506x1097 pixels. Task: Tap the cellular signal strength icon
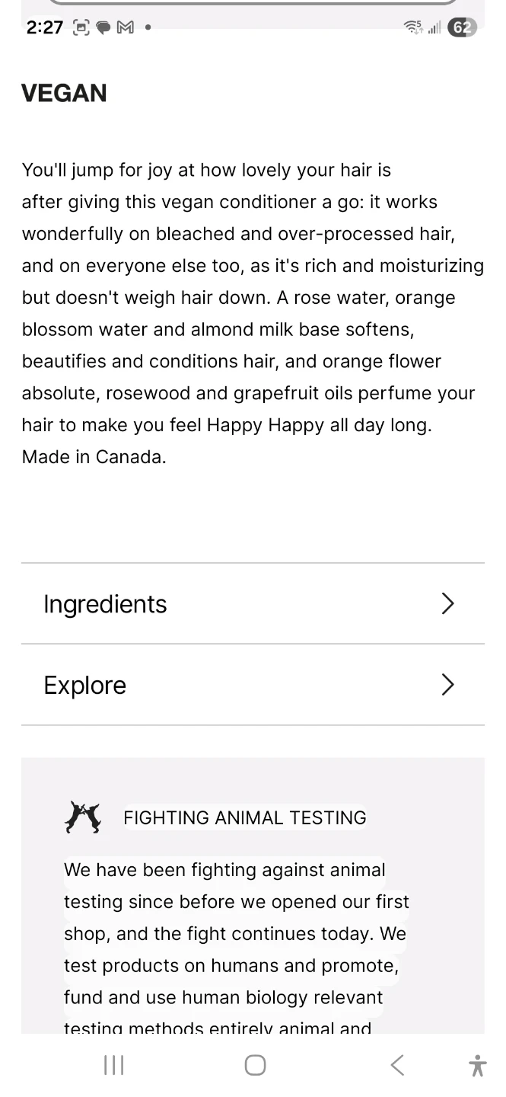pos(434,28)
